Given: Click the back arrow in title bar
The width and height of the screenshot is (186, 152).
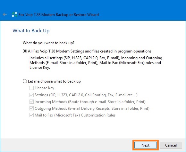Looking at the screenshot, I should coord(5,14).
